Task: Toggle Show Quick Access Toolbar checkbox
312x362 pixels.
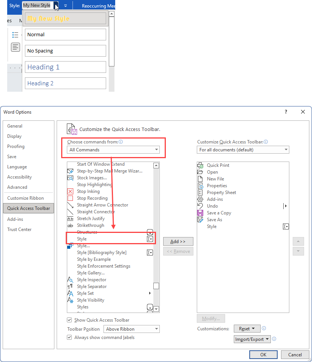Action: click(69, 320)
